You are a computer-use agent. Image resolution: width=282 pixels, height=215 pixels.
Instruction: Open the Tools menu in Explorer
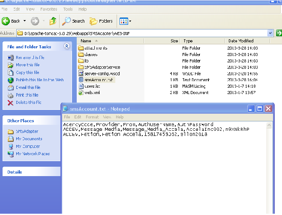click(x=68, y=9)
